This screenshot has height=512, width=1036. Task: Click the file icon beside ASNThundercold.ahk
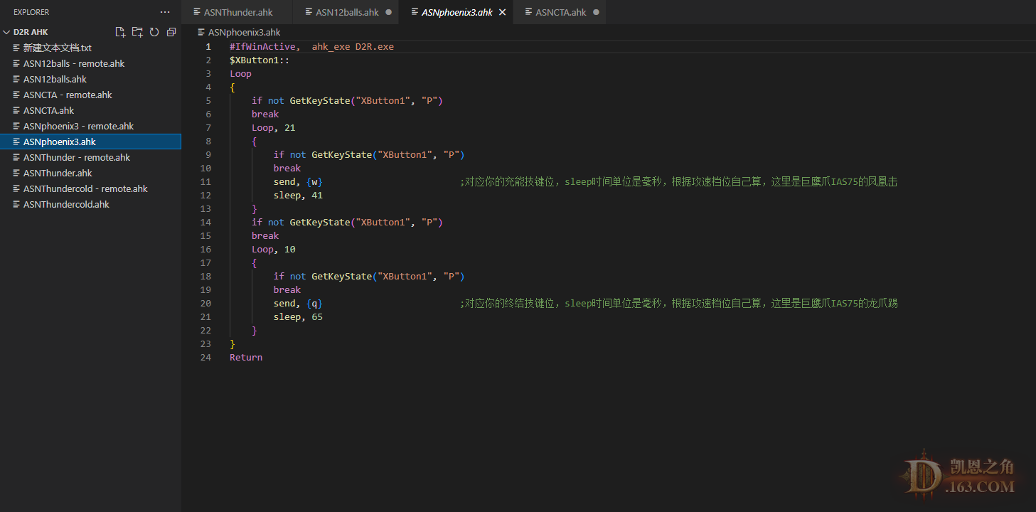pos(17,204)
